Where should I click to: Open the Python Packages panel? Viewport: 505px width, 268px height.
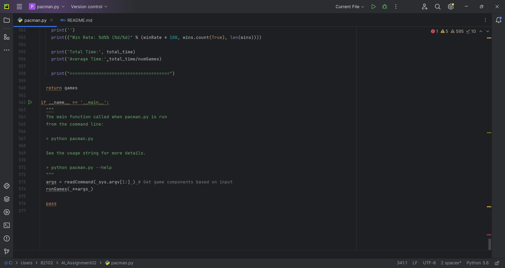pos(7,199)
